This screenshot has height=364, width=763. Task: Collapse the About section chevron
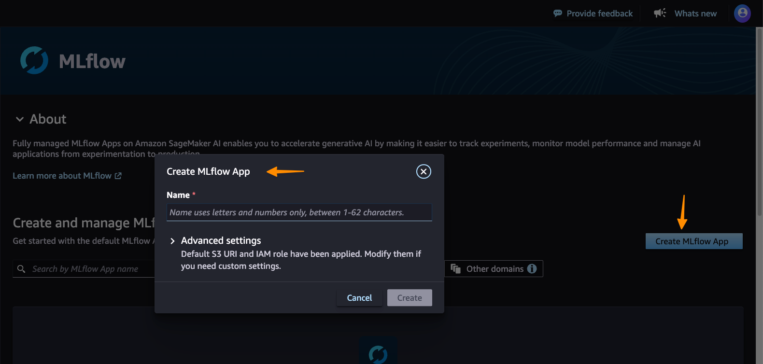[x=20, y=119]
